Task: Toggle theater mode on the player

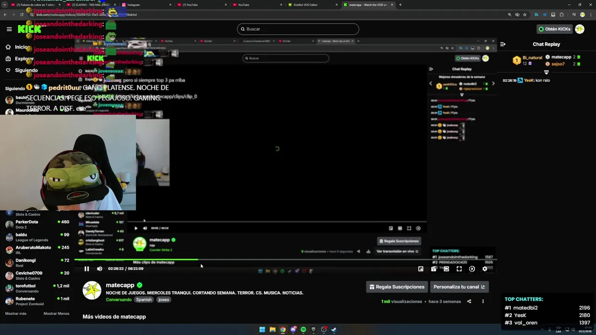Action: [446, 268]
